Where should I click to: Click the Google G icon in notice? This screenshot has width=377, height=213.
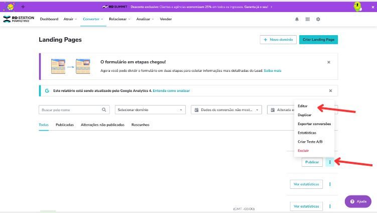(x=47, y=91)
